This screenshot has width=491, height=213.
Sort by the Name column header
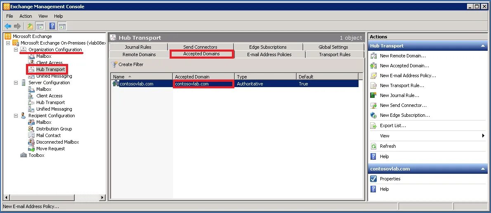click(x=142, y=77)
